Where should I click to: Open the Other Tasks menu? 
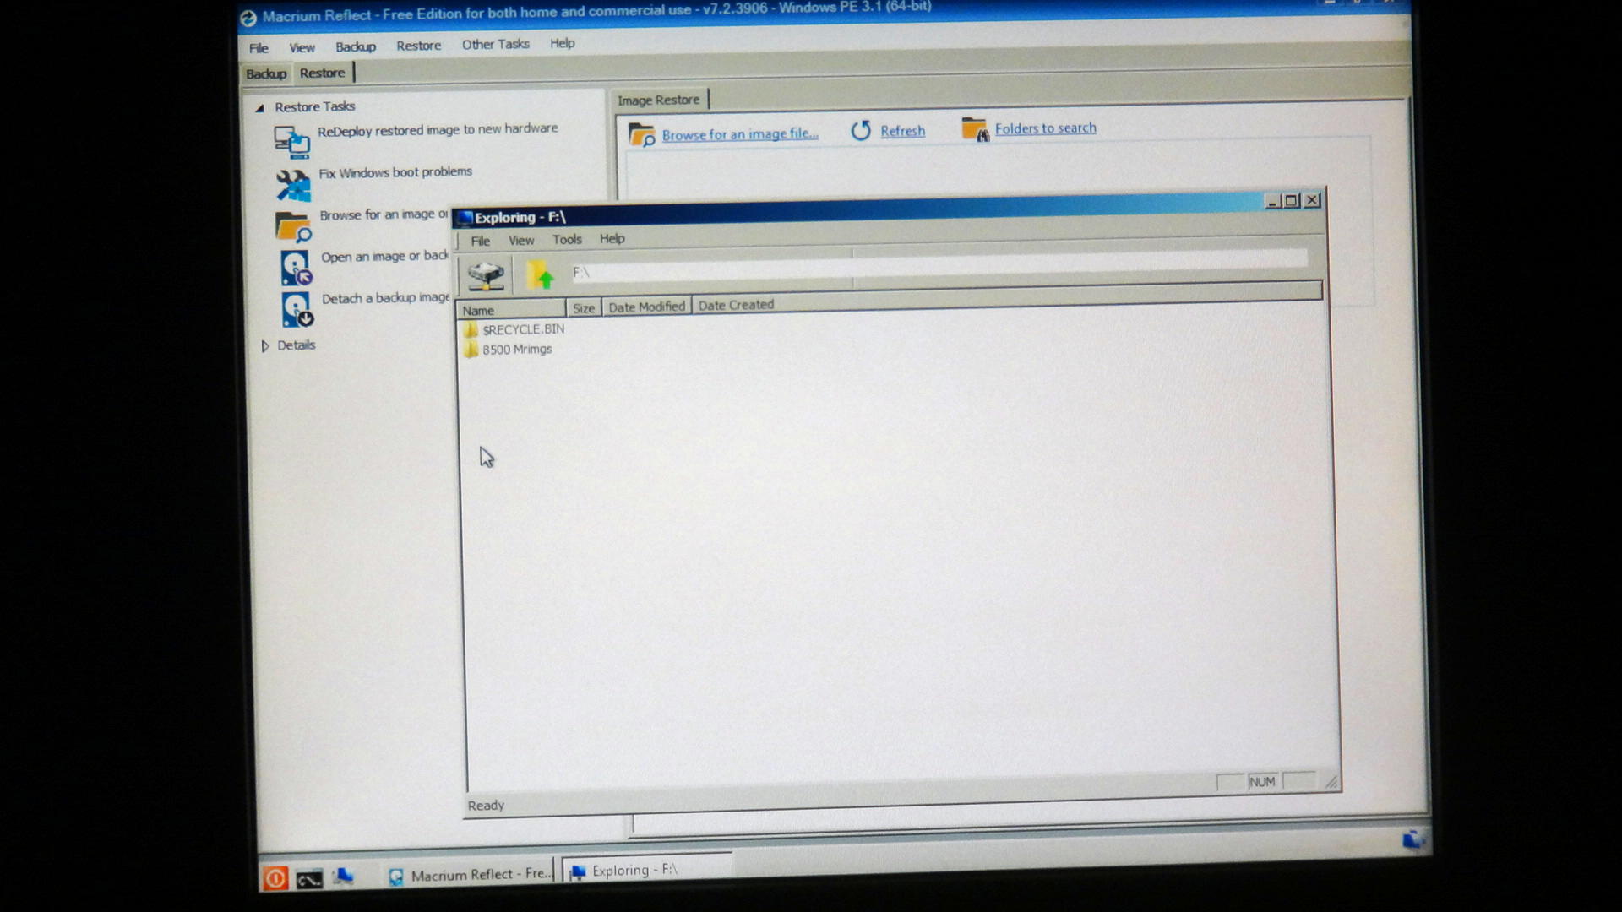[x=495, y=44]
